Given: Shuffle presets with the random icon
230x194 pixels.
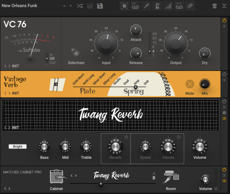Looking at the screenshot, I should pyautogui.click(x=80, y=6).
